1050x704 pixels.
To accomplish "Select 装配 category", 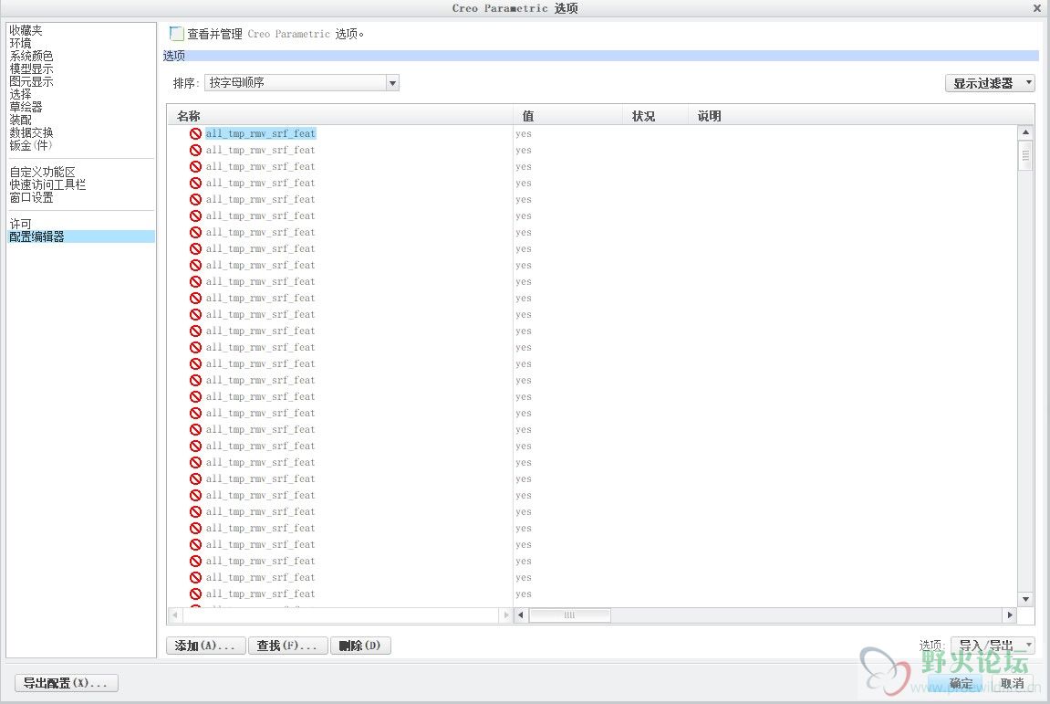I will [20, 120].
